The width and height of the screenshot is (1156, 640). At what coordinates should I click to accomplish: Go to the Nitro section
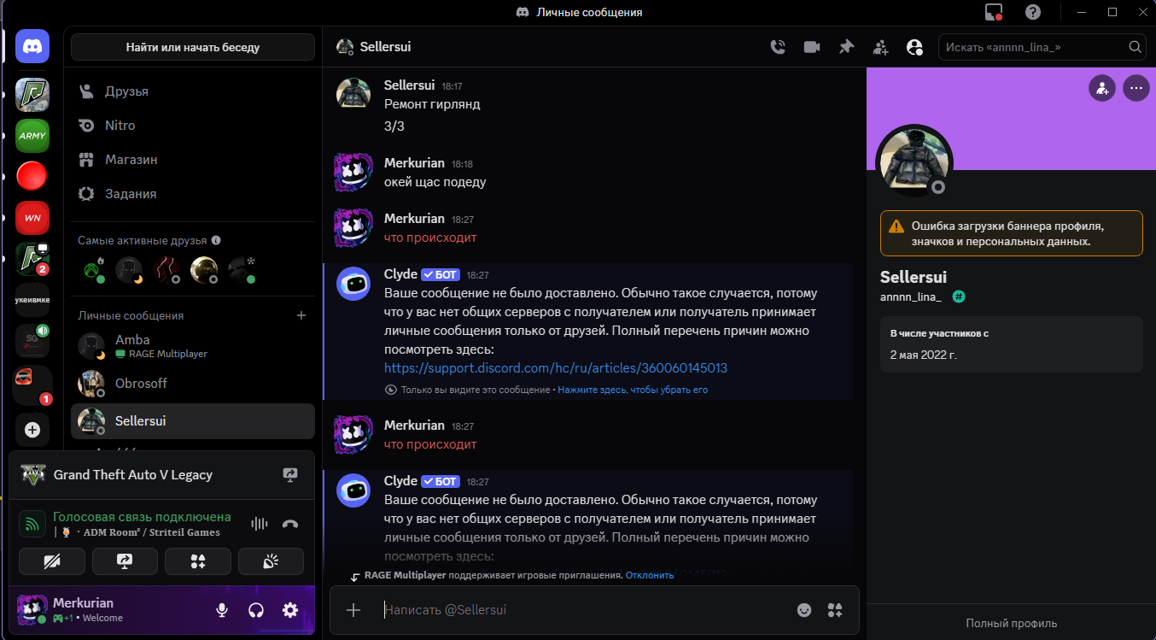[120, 126]
